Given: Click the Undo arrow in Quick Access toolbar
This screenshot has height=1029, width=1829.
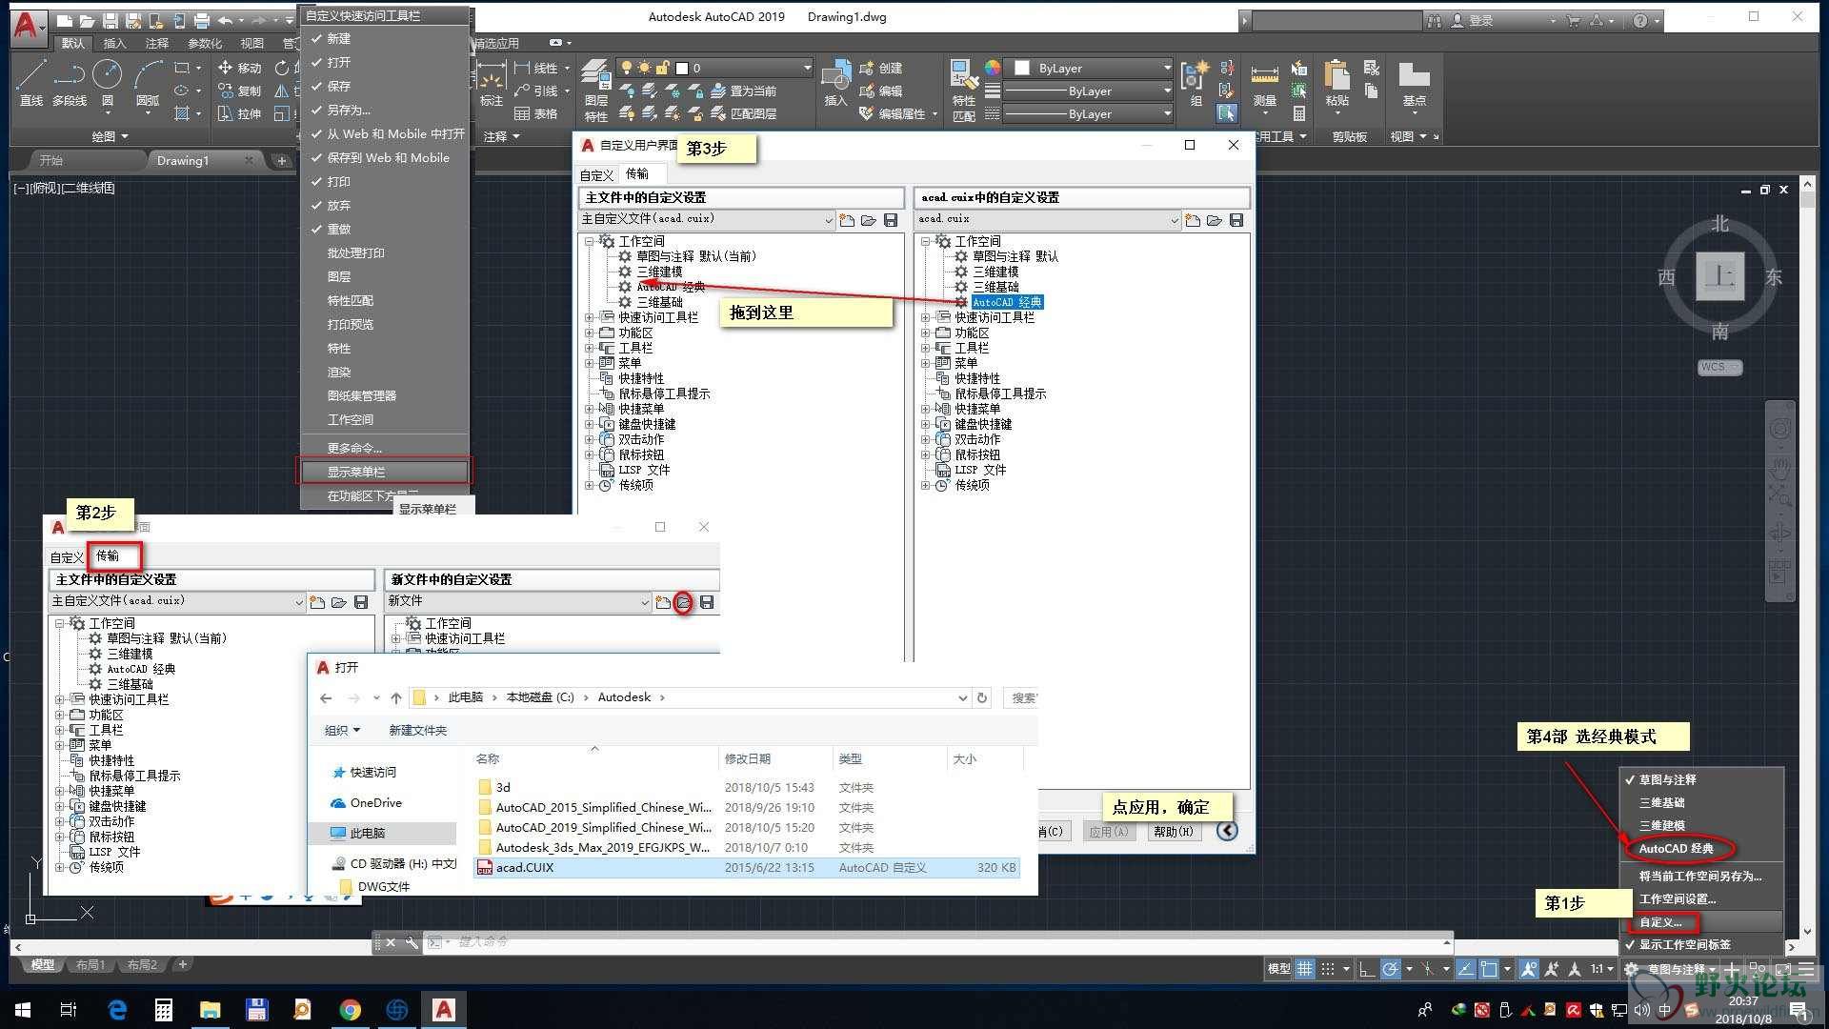Looking at the screenshot, I should (225, 20).
